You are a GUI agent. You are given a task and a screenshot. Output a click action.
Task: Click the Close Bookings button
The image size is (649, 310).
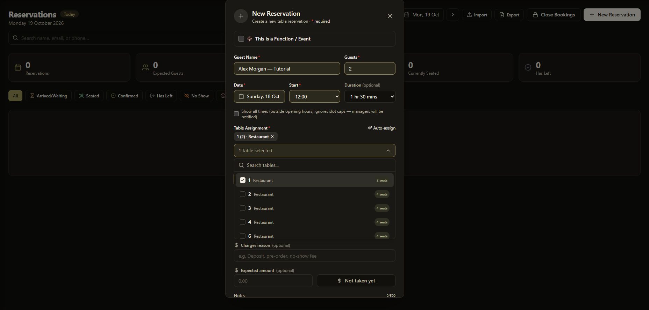[x=554, y=15]
